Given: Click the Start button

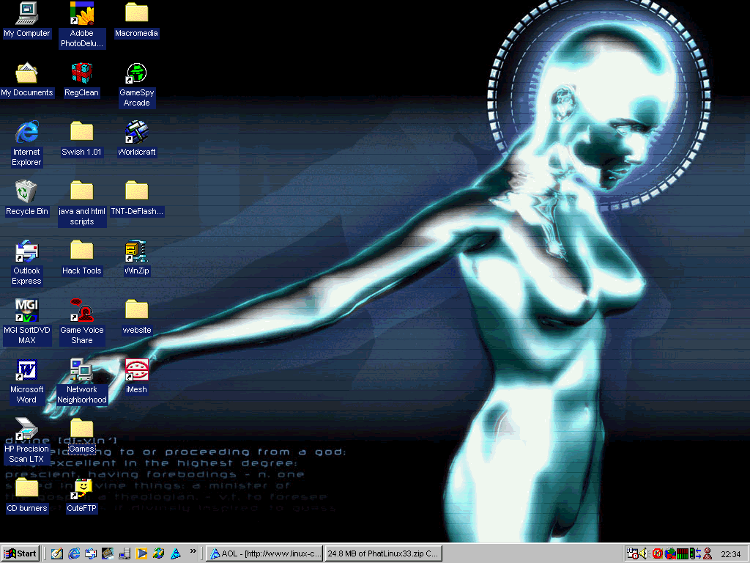Looking at the screenshot, I should point(21,553).
